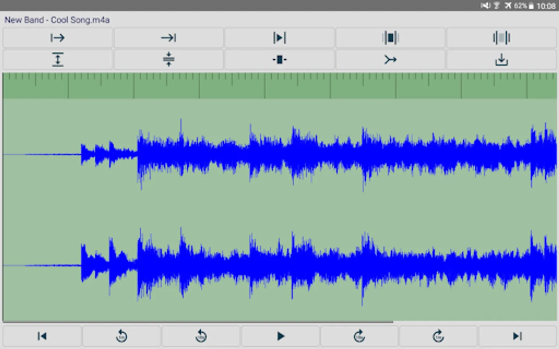Tap the rewind button left of play
The height and width of the screenshot is (349, 559).
click(x=201, y=336)
